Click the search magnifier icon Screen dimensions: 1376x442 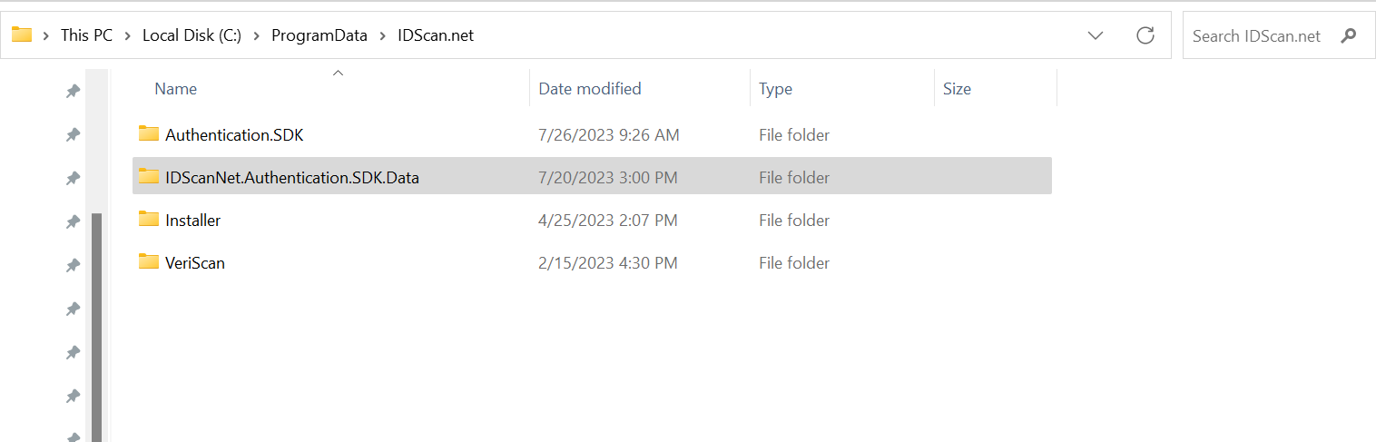[x=1349, y=36]
